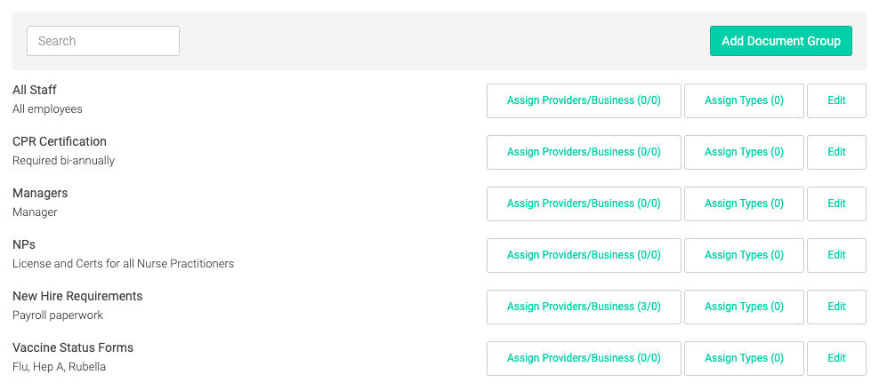This screenshot has width=879, height=383.
Task: Assign Providers/Business for Managers group
Action: [x=584, y=203]
